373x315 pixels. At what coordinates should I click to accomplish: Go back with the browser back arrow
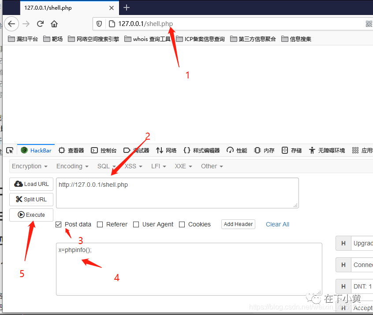[11, 24]
